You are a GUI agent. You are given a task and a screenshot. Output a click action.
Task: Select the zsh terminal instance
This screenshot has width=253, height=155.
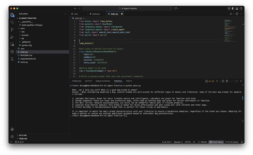point(210,81)
